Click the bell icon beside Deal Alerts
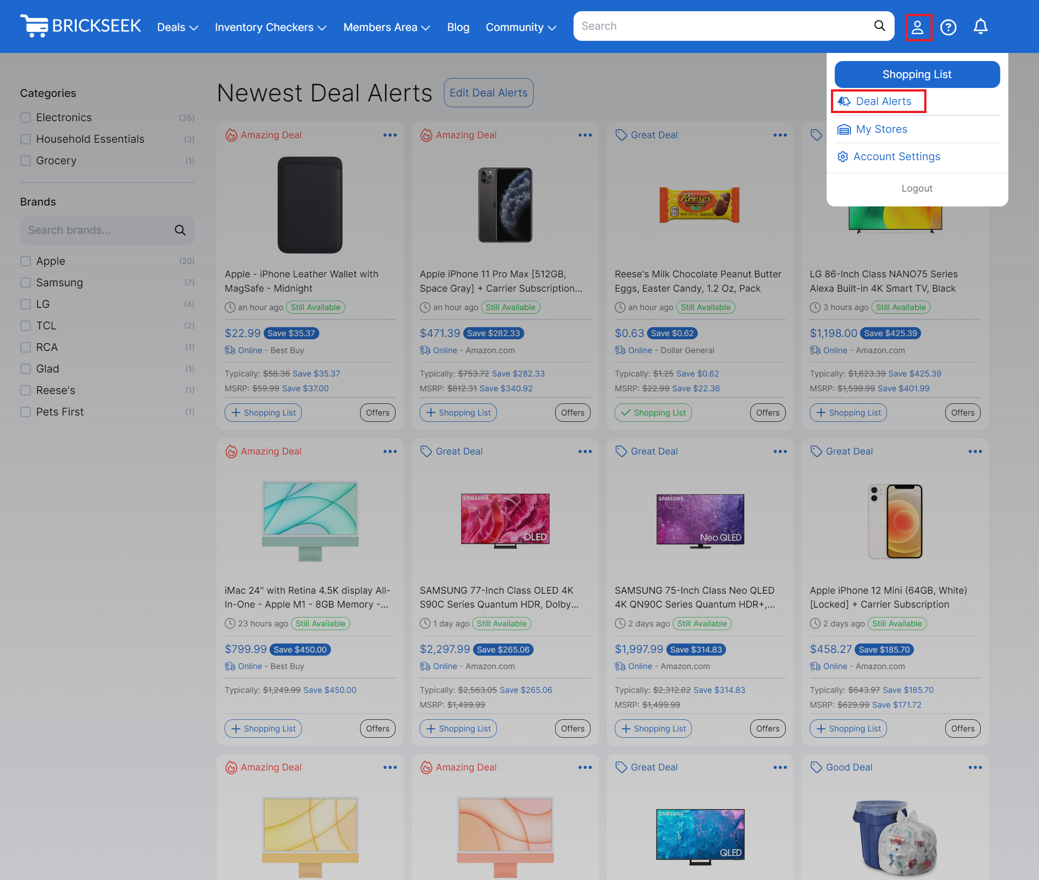 [x=845, y=101]
